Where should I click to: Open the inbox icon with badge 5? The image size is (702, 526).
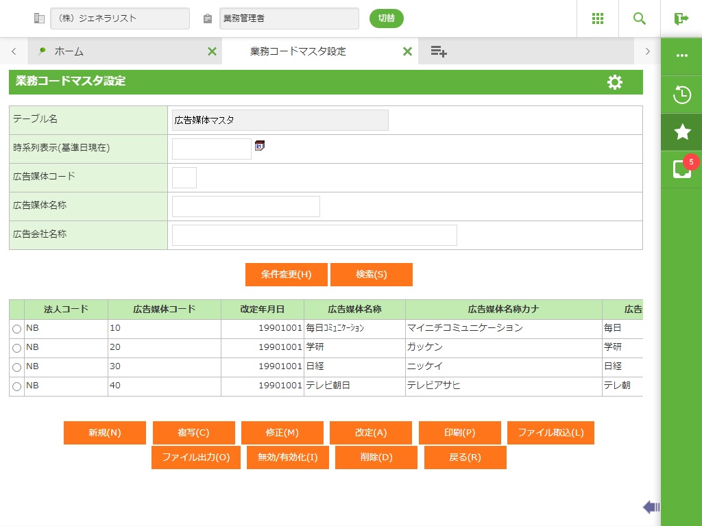tap(681, 169)
